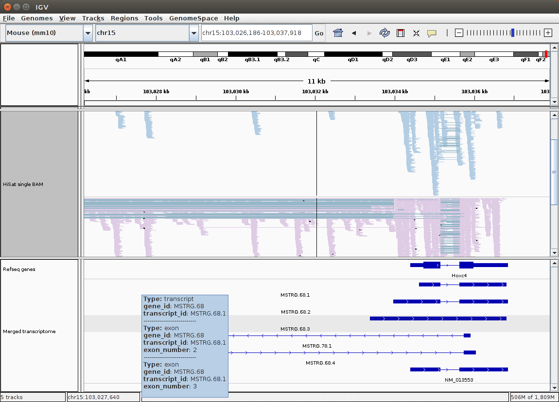The image size is (559, 402).
Task: Click the locus coordinates input field
Action: (256, 33)
